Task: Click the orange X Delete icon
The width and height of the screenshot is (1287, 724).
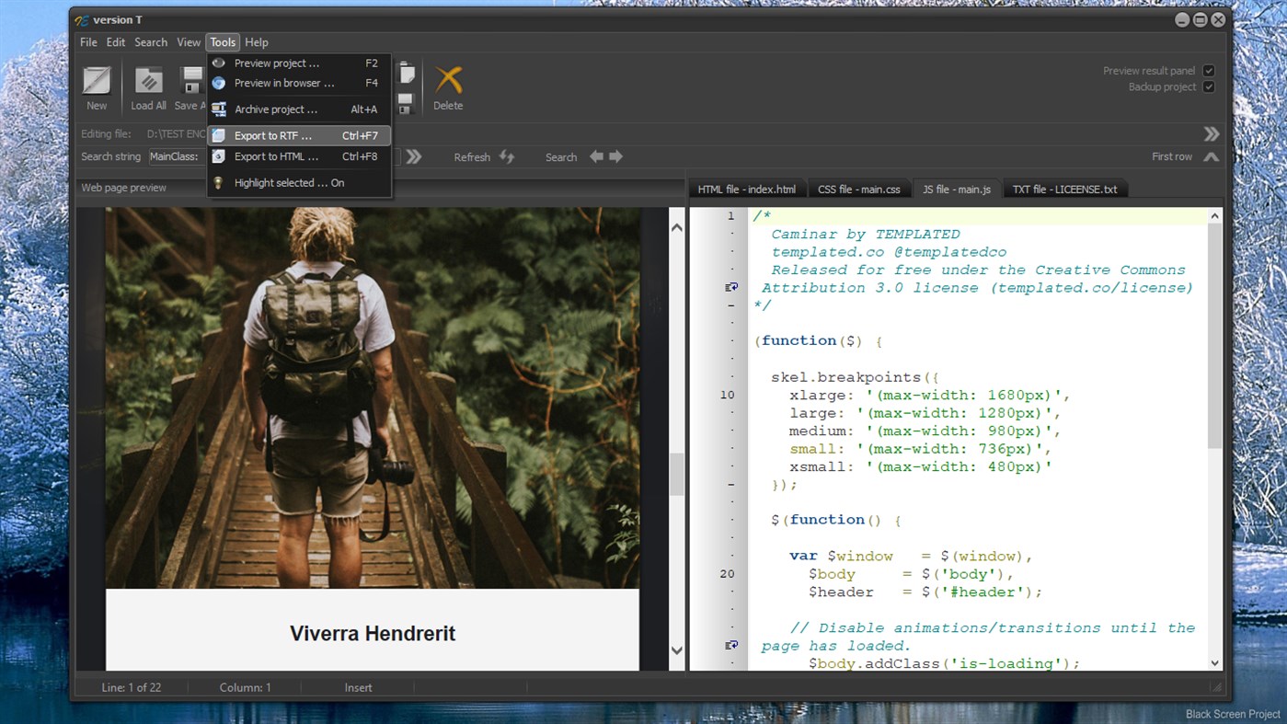Action: 448,81
